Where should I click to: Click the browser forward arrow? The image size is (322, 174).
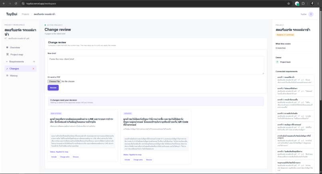(x=10, y=4)
